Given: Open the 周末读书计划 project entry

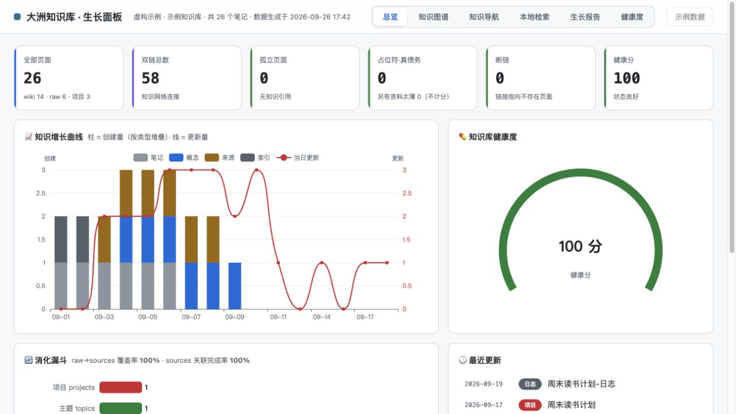Looking at the screenshot, I should tap(571, 405).
